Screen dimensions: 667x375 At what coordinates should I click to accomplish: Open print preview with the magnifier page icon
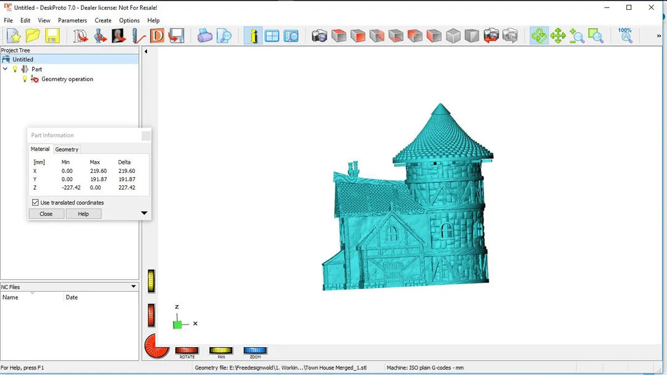224,36
